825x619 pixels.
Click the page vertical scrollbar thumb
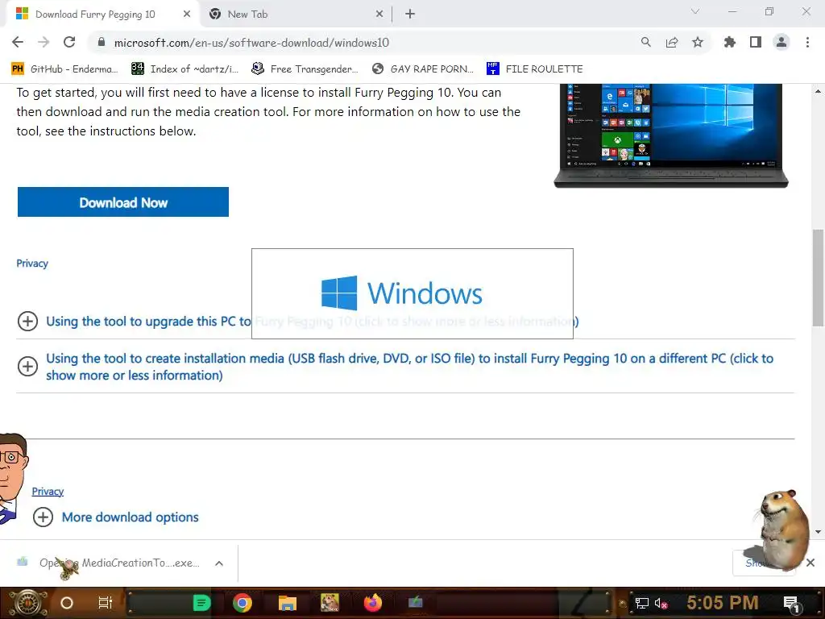coord(818,278)
